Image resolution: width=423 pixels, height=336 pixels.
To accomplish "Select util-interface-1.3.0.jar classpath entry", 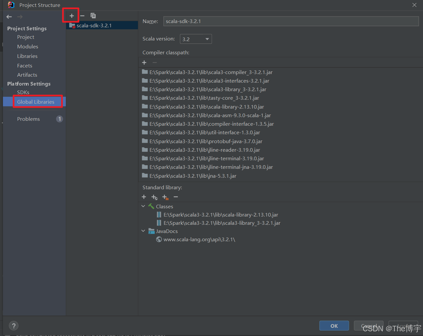I will click(204, 133).
